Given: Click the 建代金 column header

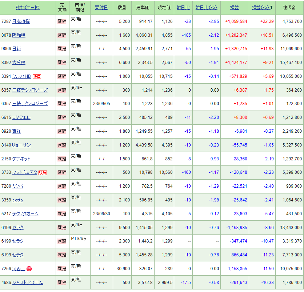Looking at the screenshot, I should 289,8.
